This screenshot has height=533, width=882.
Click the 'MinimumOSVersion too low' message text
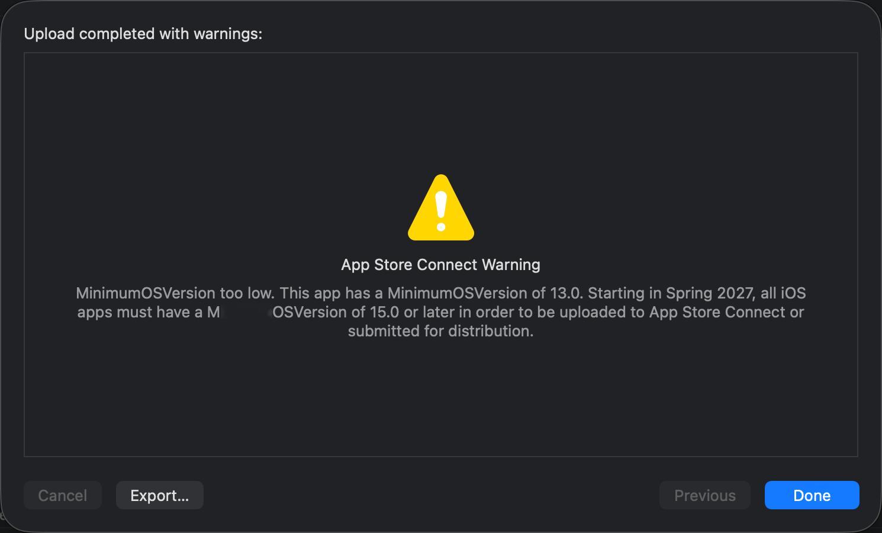pyautogui.click(x=175, y=293)
